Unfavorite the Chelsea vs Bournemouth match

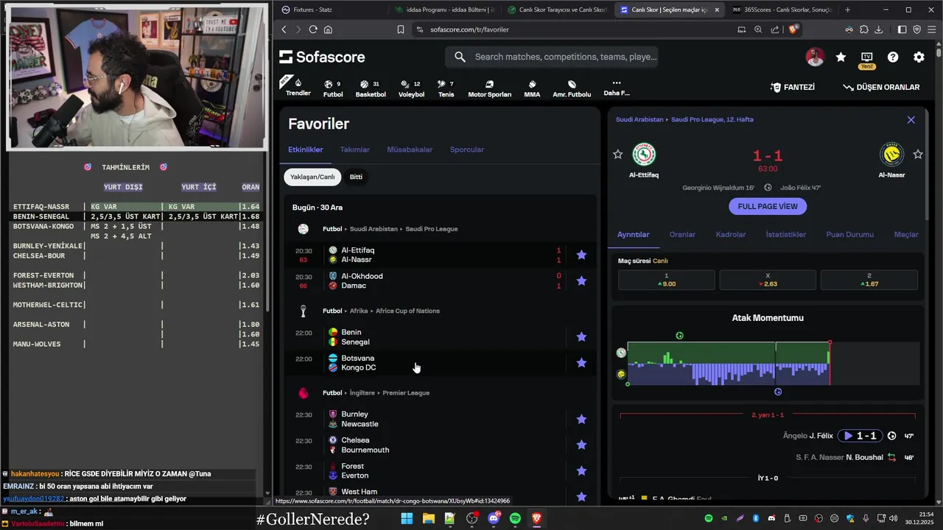[x=581, y=445]
